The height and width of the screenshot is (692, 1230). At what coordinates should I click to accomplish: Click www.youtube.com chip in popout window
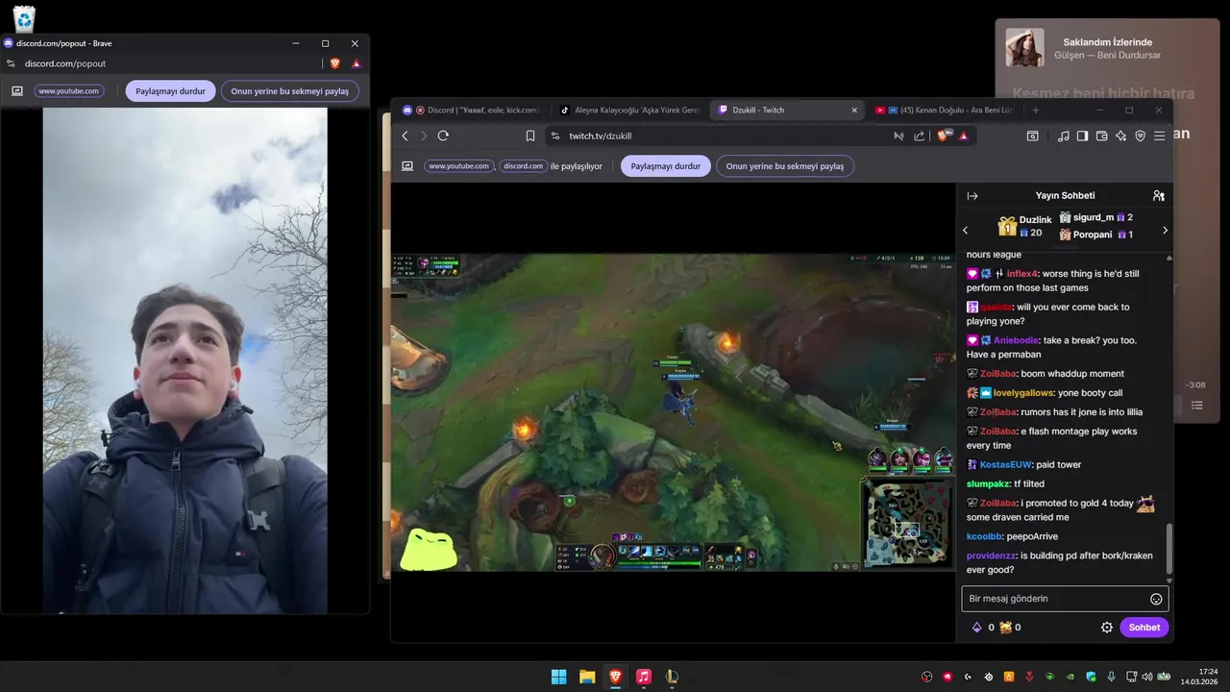pos(69,91)
